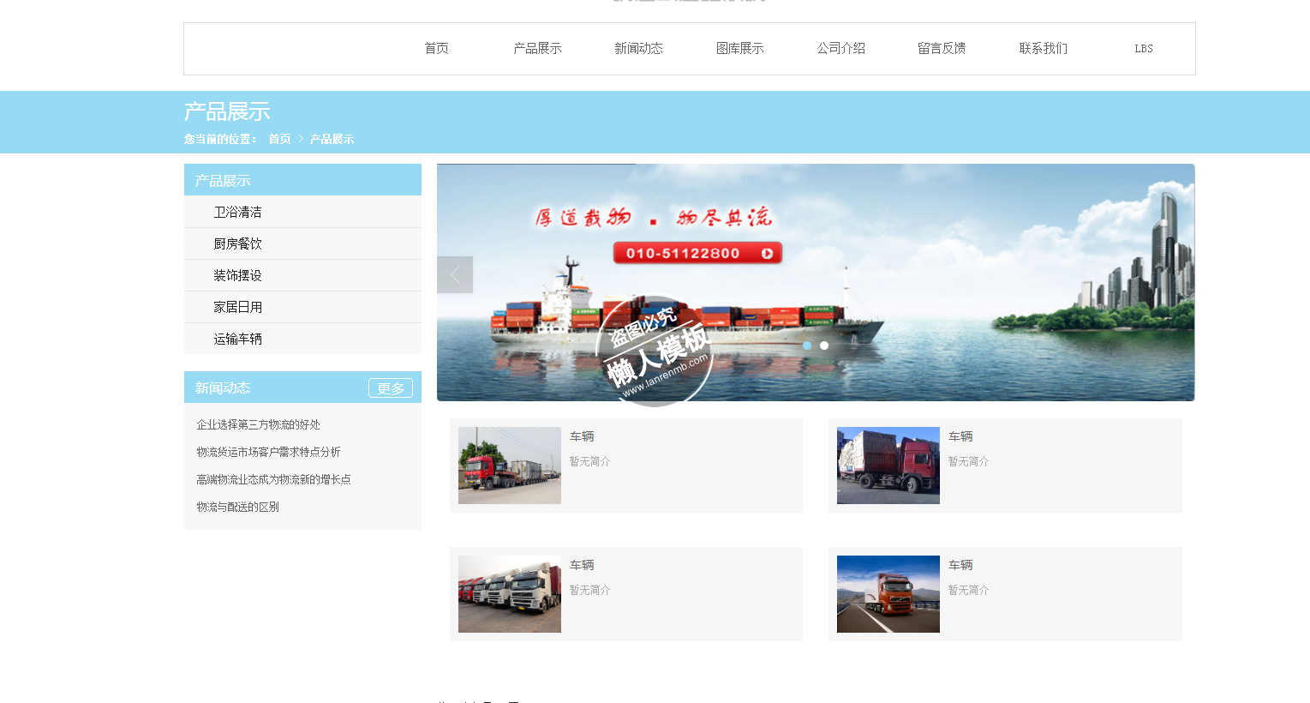The width and height of the screenshot is (1310, 703).
Task: Select the first banner slide dot
Action: (807, 345)
